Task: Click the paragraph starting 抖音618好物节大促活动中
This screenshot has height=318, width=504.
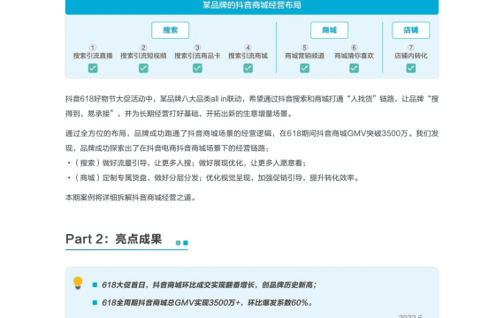Action: pyautogui.click(x=252, y=106)
